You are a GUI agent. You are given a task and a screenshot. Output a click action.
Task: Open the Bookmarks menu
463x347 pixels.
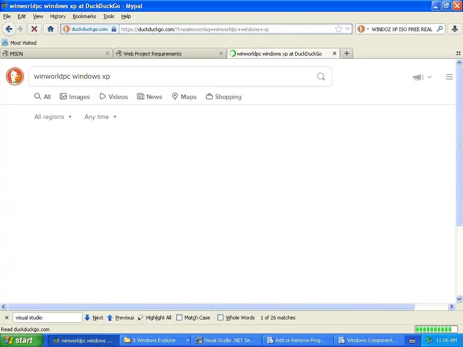(x=85, y=16)
